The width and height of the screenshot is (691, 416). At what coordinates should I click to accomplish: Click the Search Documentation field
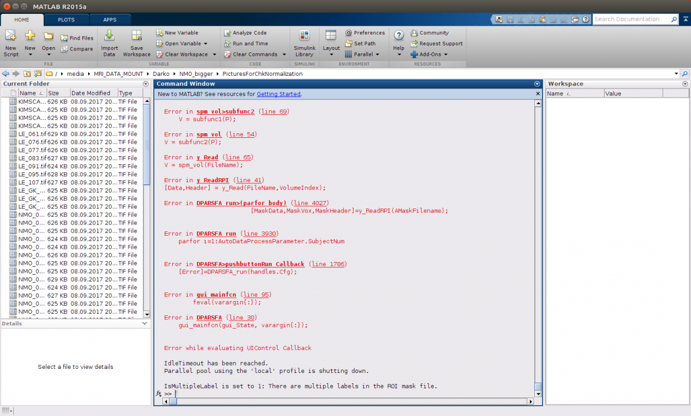(632, 19)
